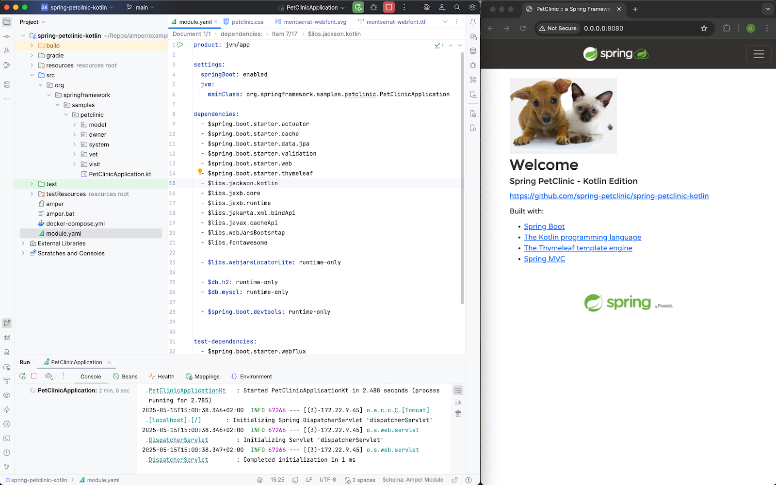Open the Code With Me add-user icon
The width and height of the screenshot is (776, 485).
[442, 7]
